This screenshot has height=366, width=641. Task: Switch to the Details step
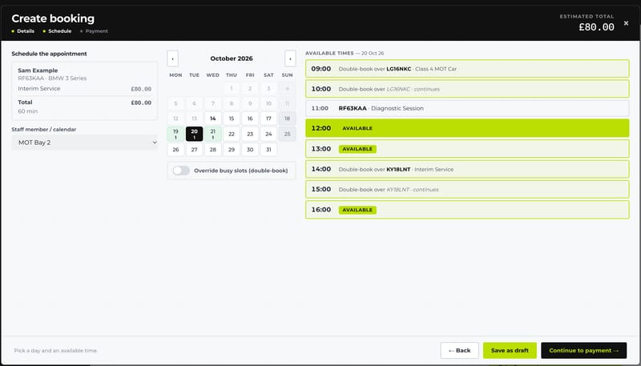23,31
